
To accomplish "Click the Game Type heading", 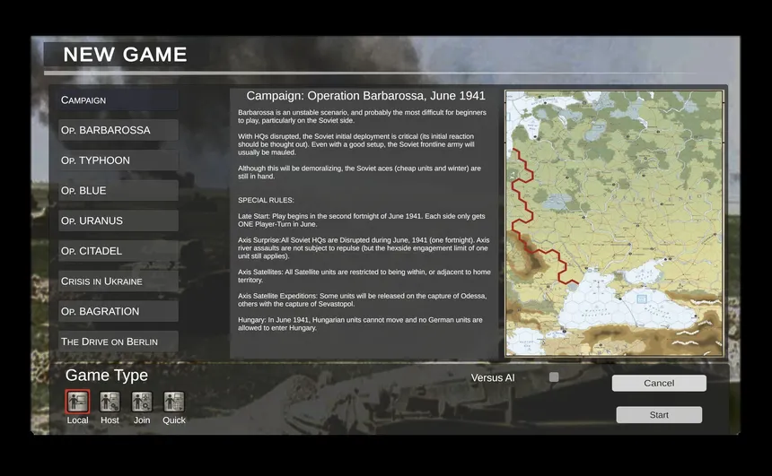I will [x=107, y=375].
